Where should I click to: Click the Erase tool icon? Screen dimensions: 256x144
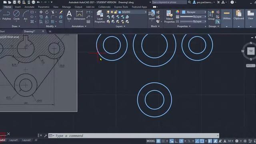tap(61, 12)
